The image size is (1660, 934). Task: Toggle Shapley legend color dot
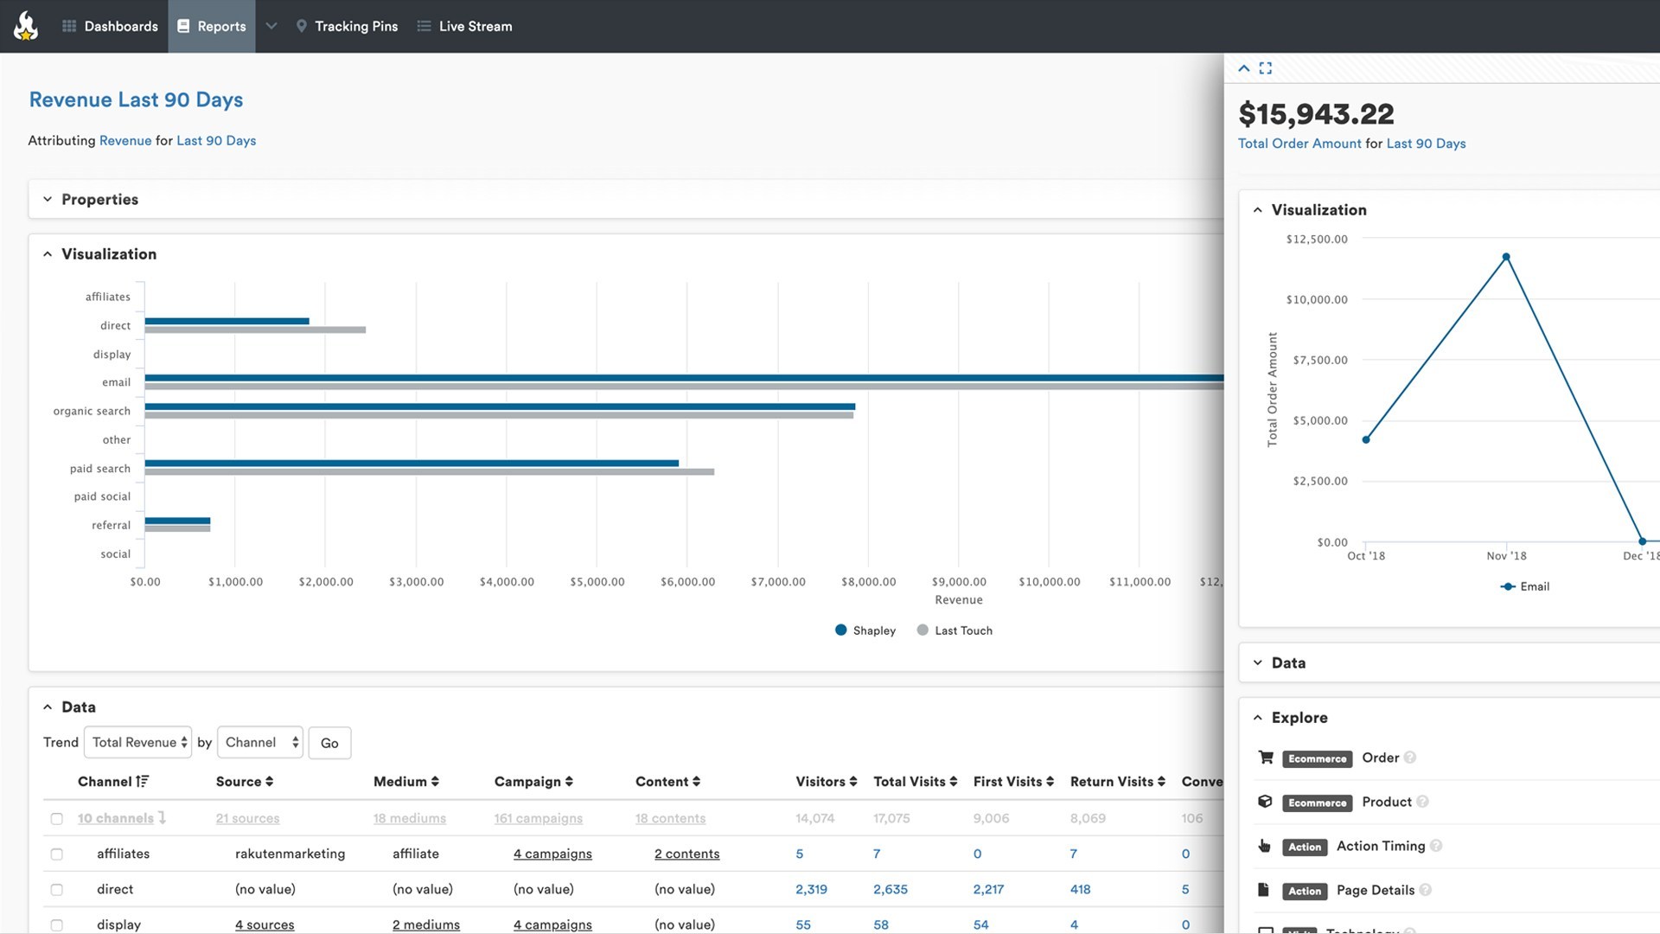point(840,630)
